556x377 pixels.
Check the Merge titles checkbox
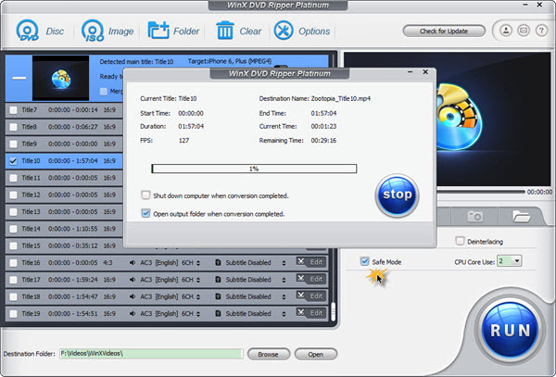pyautogui.click(x=104, y=92)
